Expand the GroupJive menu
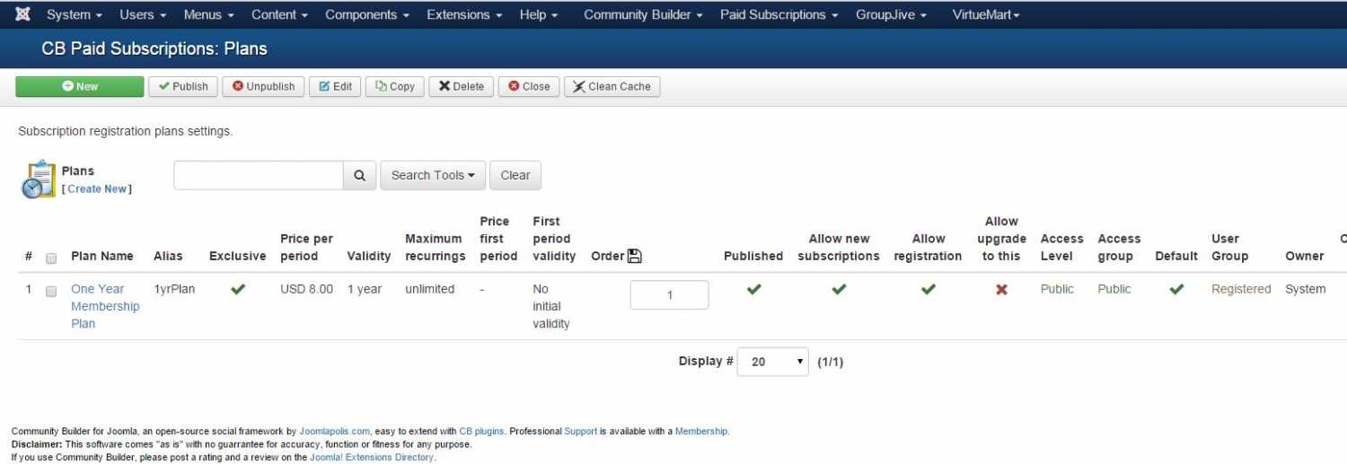The image size is (1347, 464). [x=892, y=14]
